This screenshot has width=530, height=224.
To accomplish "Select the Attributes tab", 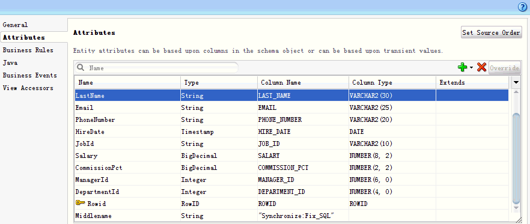I will (23, 37).
